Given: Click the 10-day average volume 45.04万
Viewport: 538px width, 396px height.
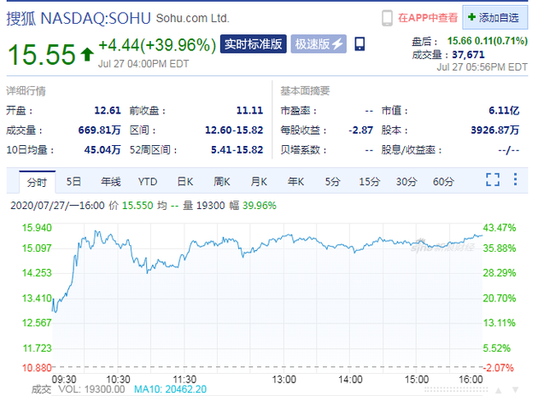Looking at the screenshot, I should tap(102, 150).
